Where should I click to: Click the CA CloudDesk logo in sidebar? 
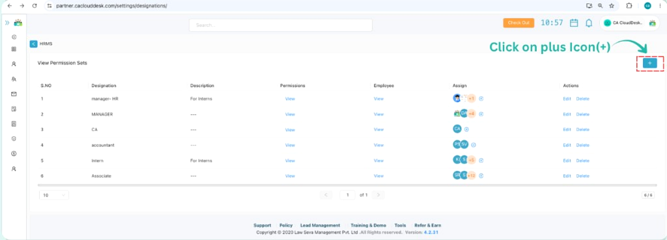18,23
